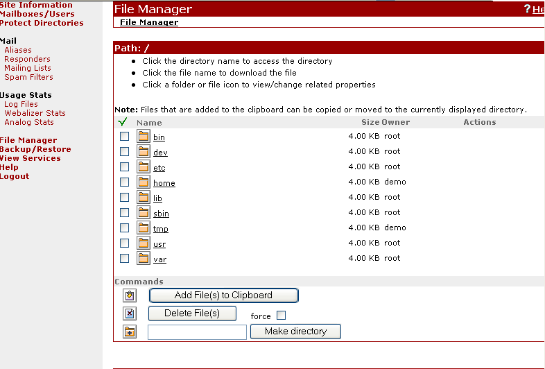Image resolution: width=545 pixels, height=369 pixels.
Task: Enable the force checkbox
Action: (281, 316)
